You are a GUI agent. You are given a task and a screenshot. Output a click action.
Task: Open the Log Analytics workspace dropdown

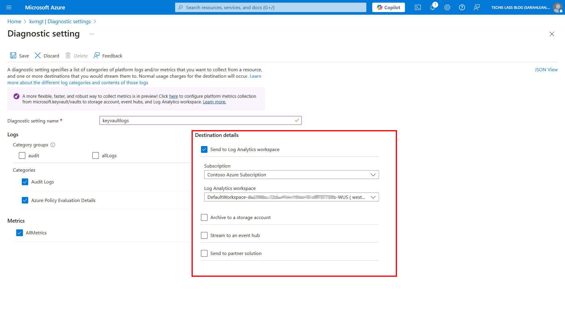point(291,197)
